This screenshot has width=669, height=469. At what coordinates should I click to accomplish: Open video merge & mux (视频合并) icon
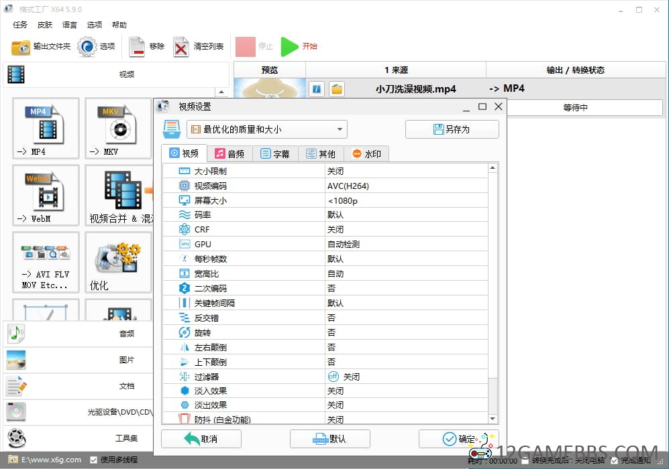pyautogui.click(x=119, y=196)
